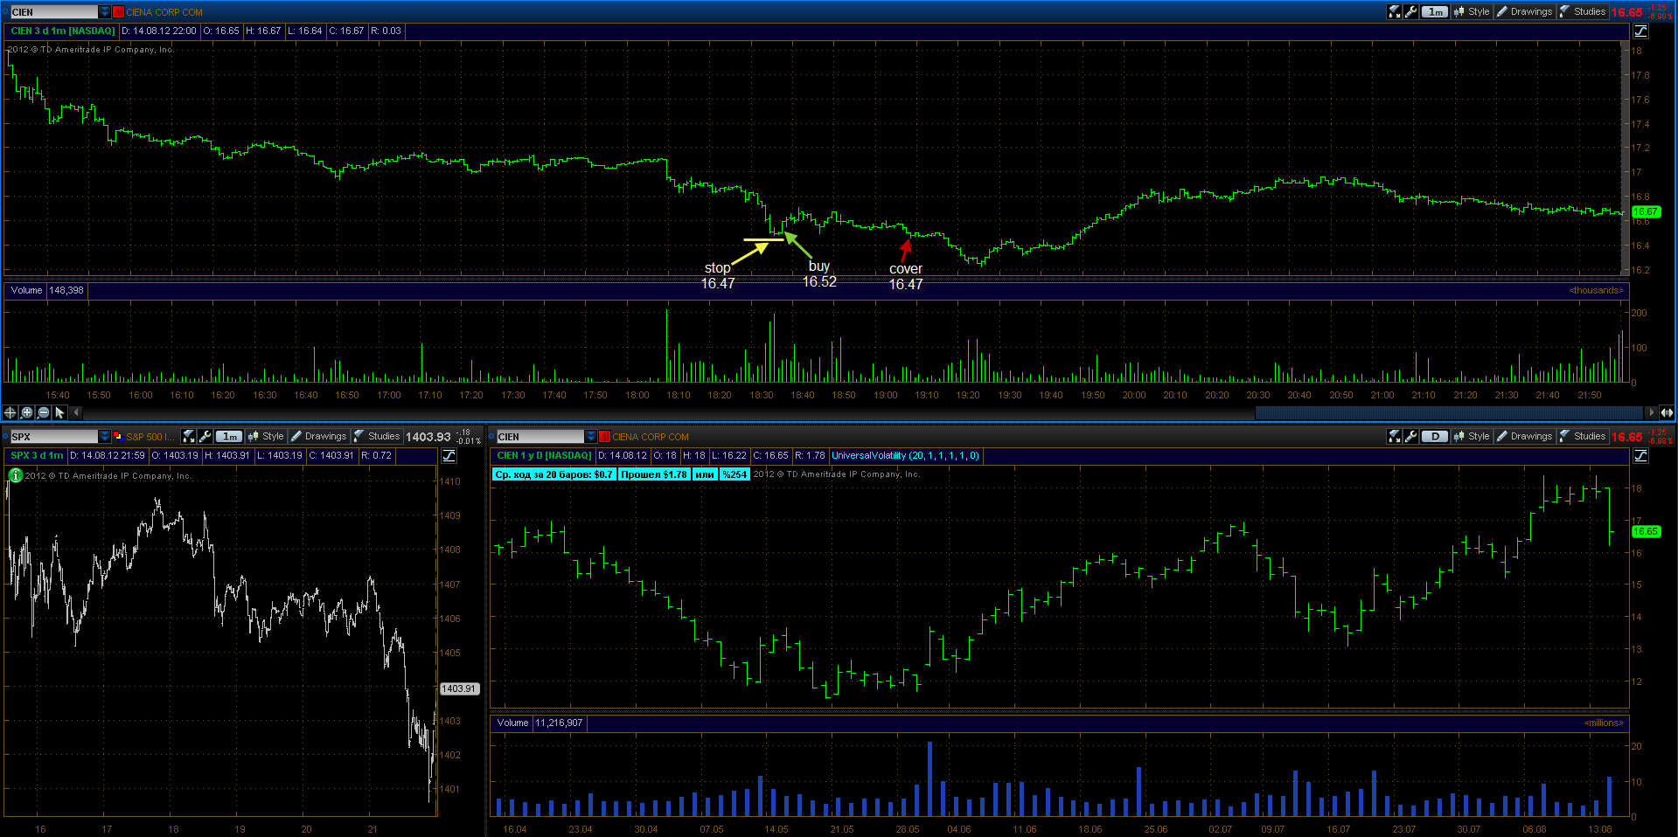Open Style menu in top CIEN chart
The width and height of the screenshot is (1678, 837).
[x=1472, y=11]
